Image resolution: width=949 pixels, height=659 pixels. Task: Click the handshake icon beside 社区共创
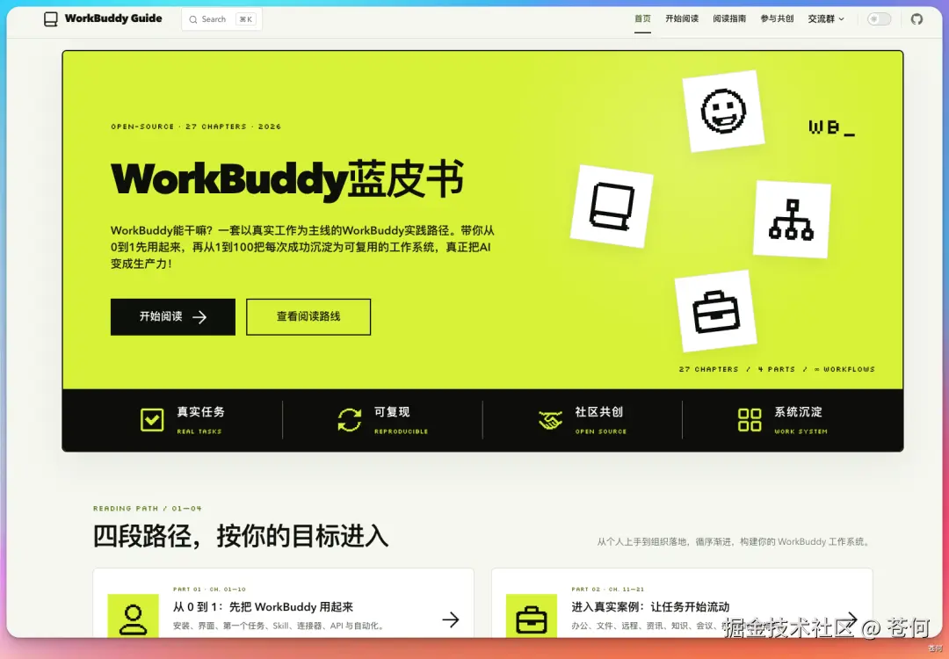coord(550,420)
